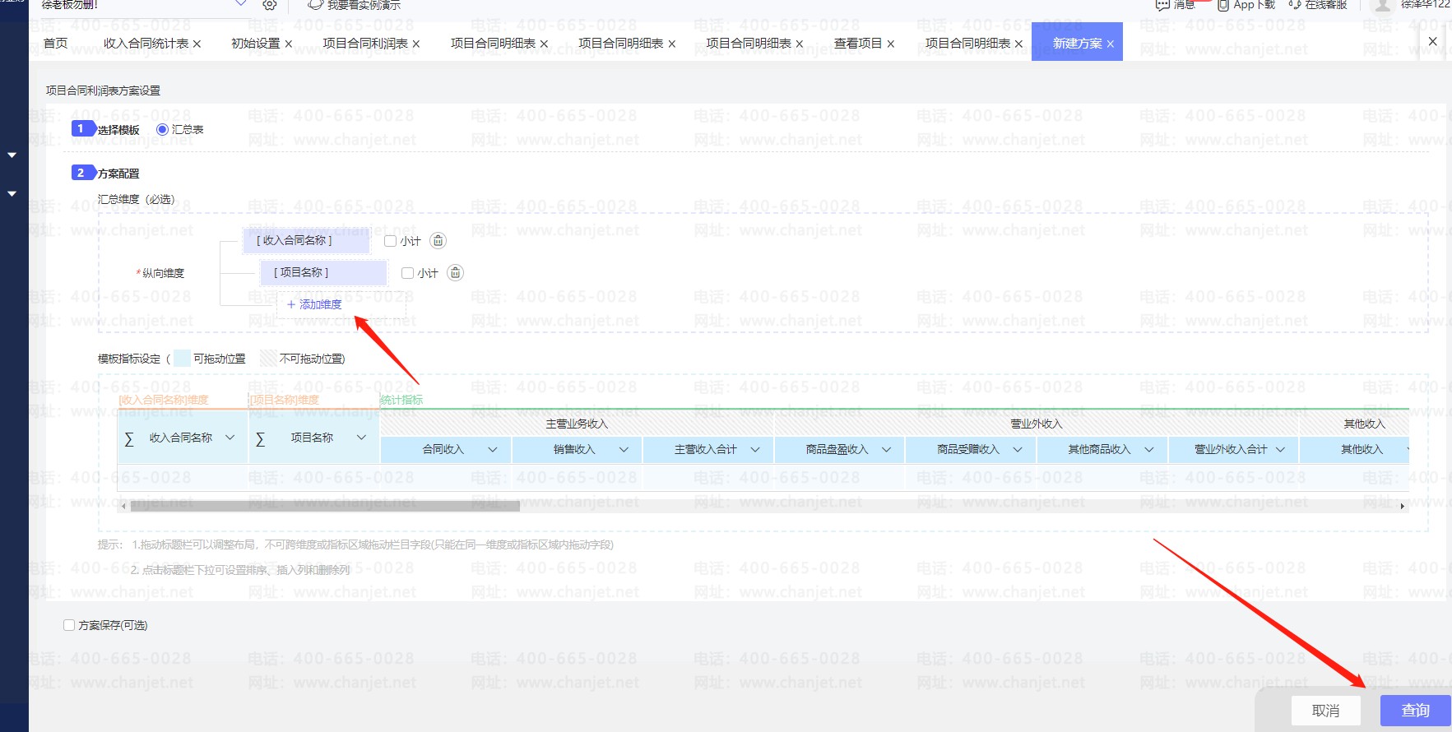This screenshot has width=1452, height=732.
Task: Close the 新建方案 tab
Action: (x=1110, y=44)
